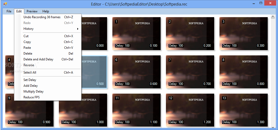Image resolution: width=278 pixels, height=130 pixels.
Task: Select Multiply Delay option
Action: (x=48, y=92)
